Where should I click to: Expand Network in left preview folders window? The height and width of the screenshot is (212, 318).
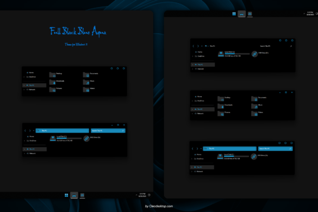coord(24,90)
